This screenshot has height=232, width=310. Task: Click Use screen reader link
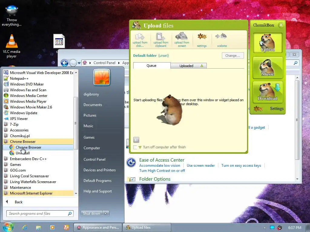coord(201,166)
